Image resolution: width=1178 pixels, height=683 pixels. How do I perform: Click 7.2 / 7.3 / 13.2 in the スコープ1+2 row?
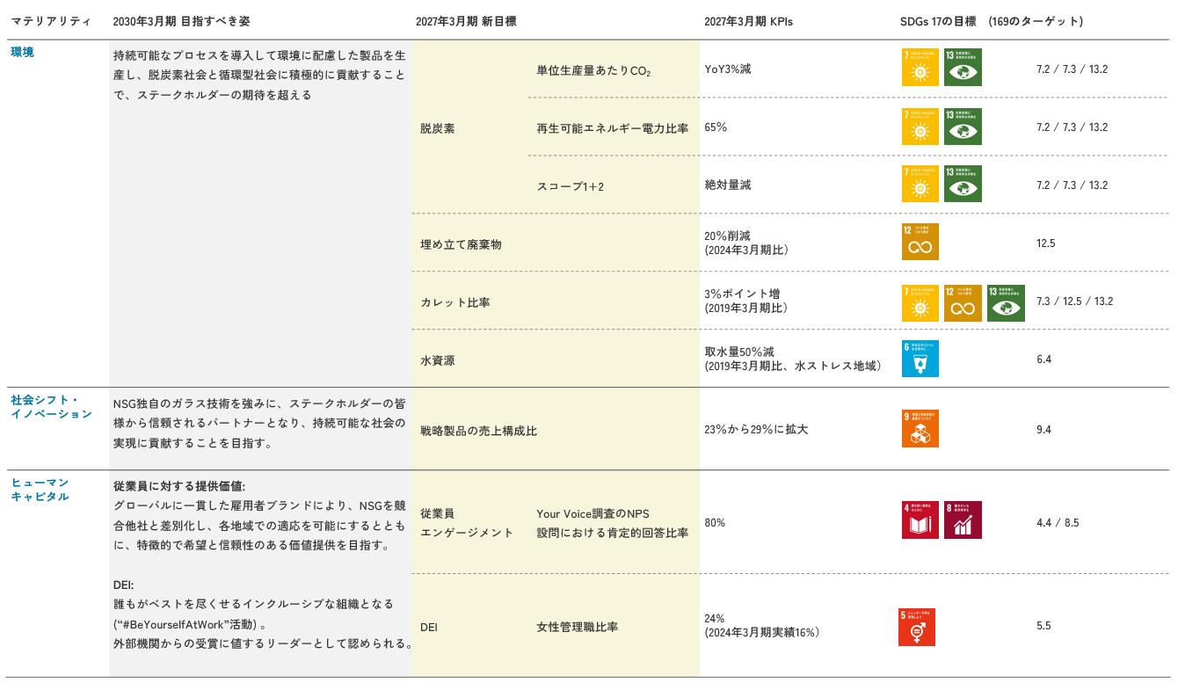[1072, 185]
